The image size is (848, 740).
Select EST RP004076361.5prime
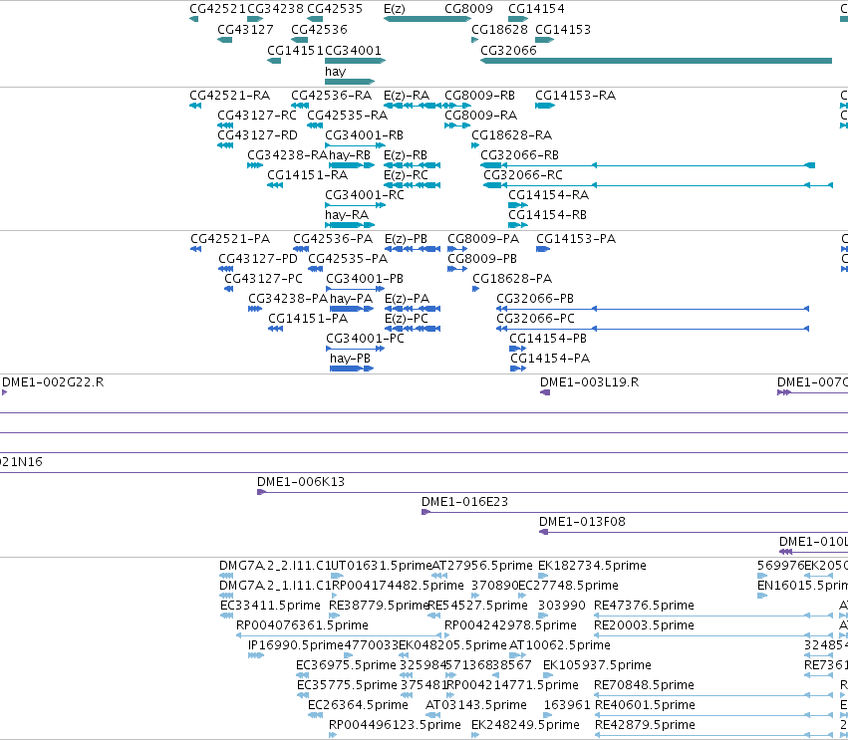(x=302, y=625)
